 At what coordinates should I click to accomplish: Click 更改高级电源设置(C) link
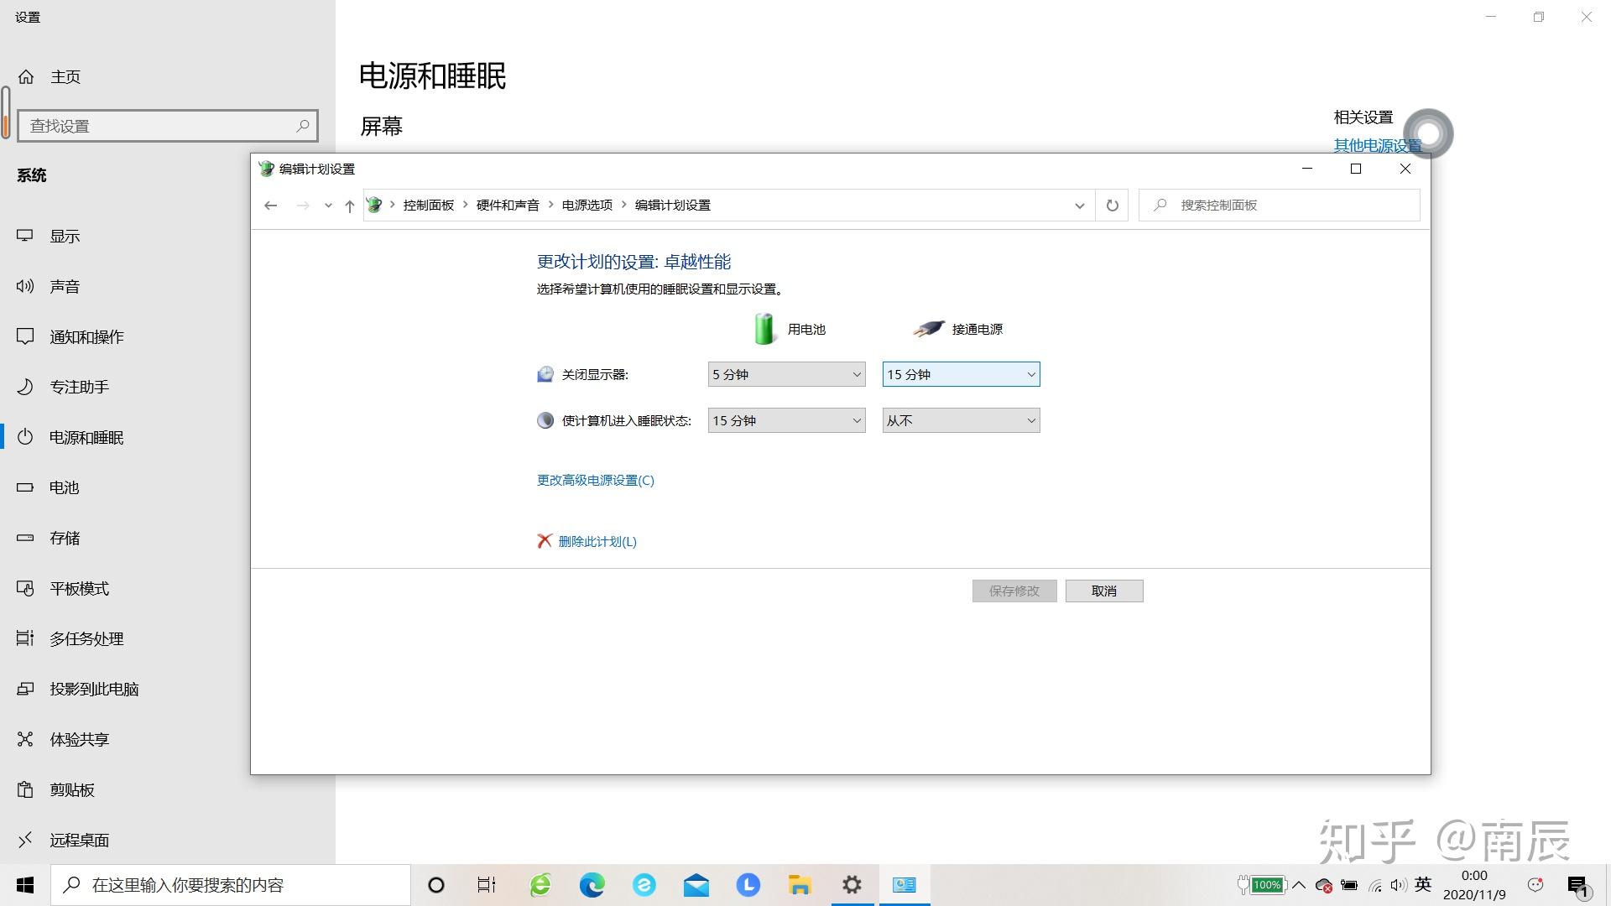tap(595, 480)
